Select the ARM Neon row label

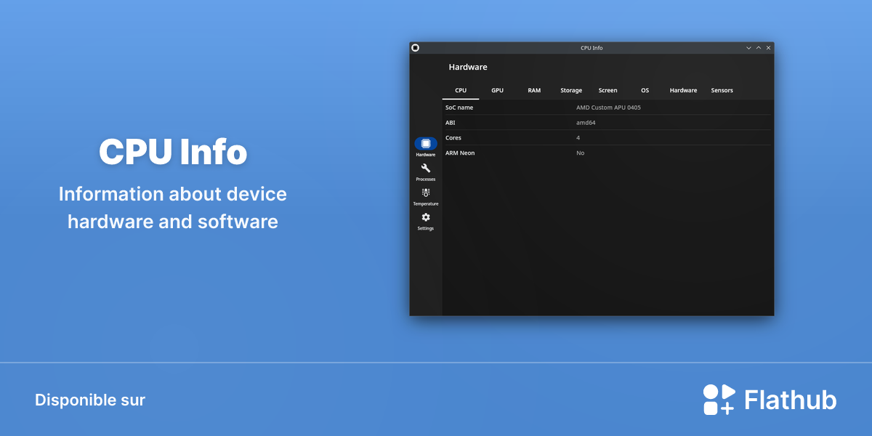pyautogui.click(x=460, y=153)
